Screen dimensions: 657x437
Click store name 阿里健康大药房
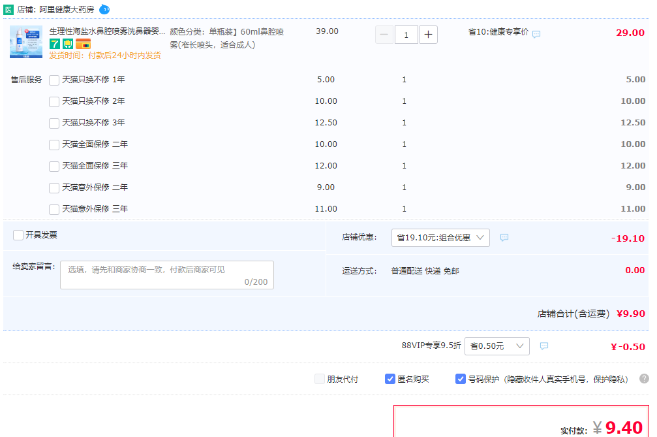pos(67,10)
